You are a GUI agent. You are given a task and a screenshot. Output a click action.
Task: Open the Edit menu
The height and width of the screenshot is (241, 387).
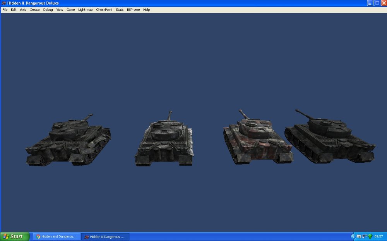(13, 10)
